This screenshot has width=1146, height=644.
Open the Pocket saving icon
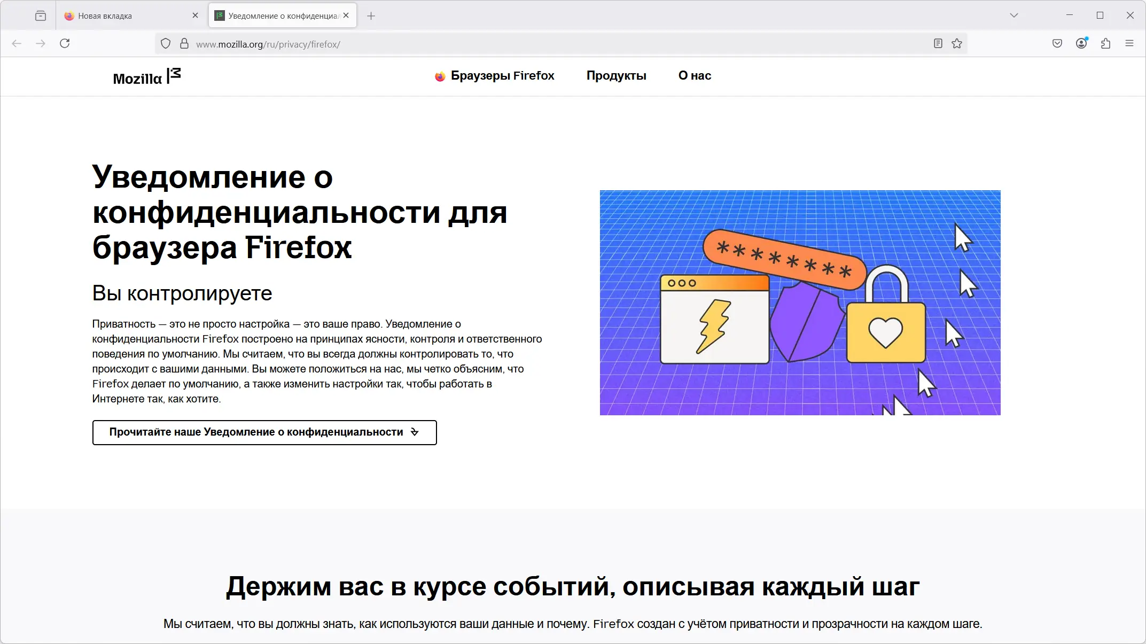[1056, 43]
